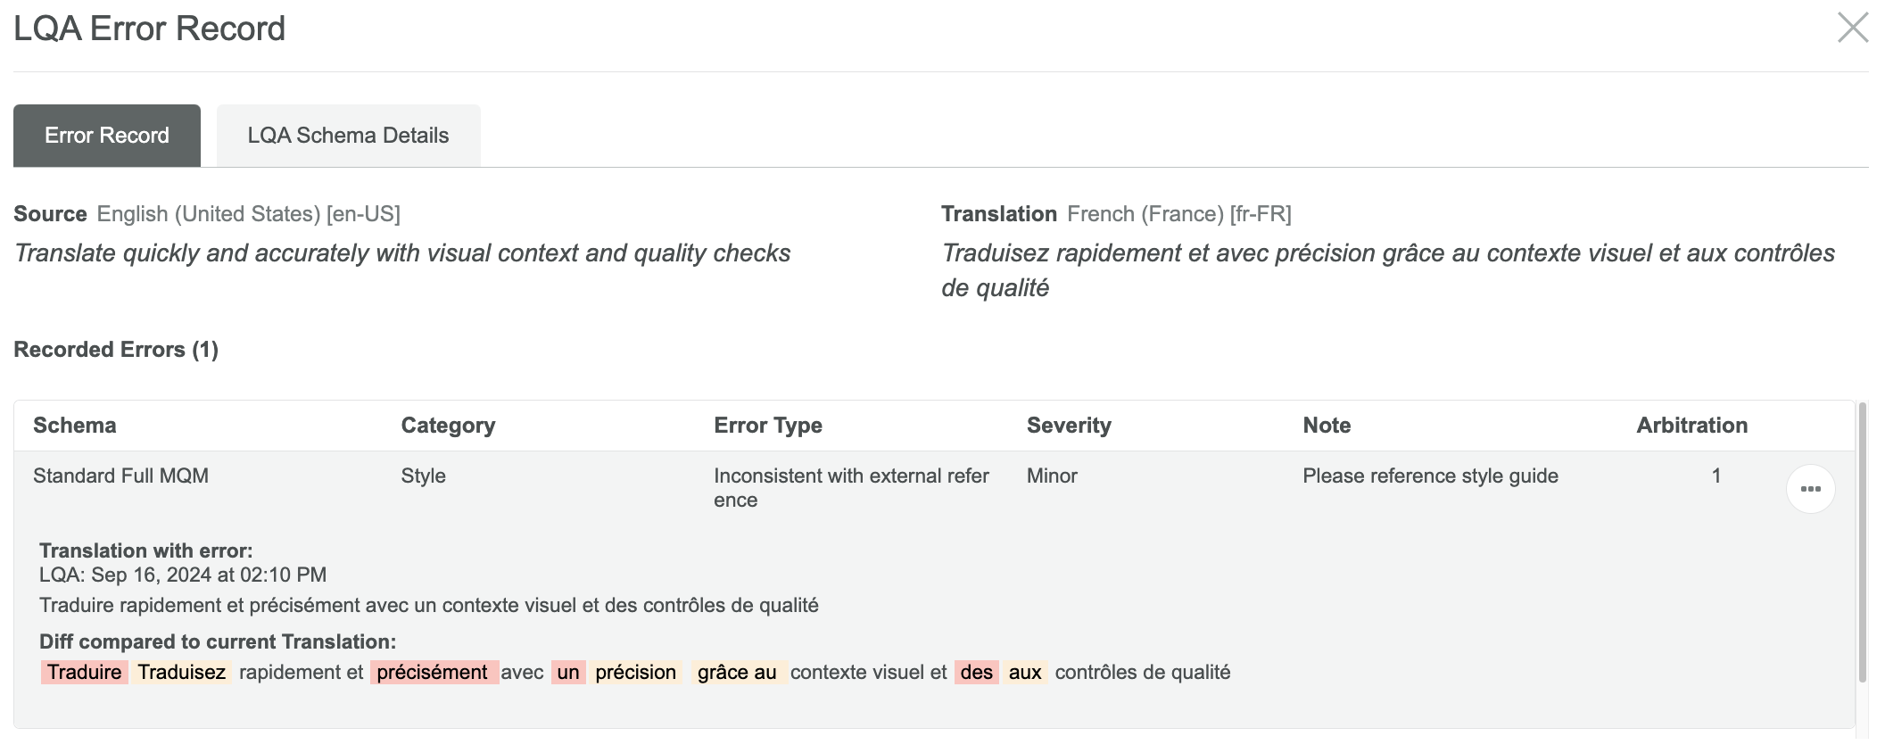Click the Note column header
Screen dimensions: 1885x753
pos(1326,425)
